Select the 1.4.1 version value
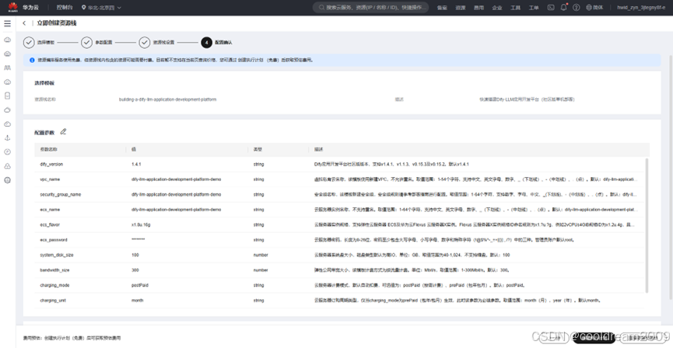This screenshot has height=348, width=673. coord(136,164)
